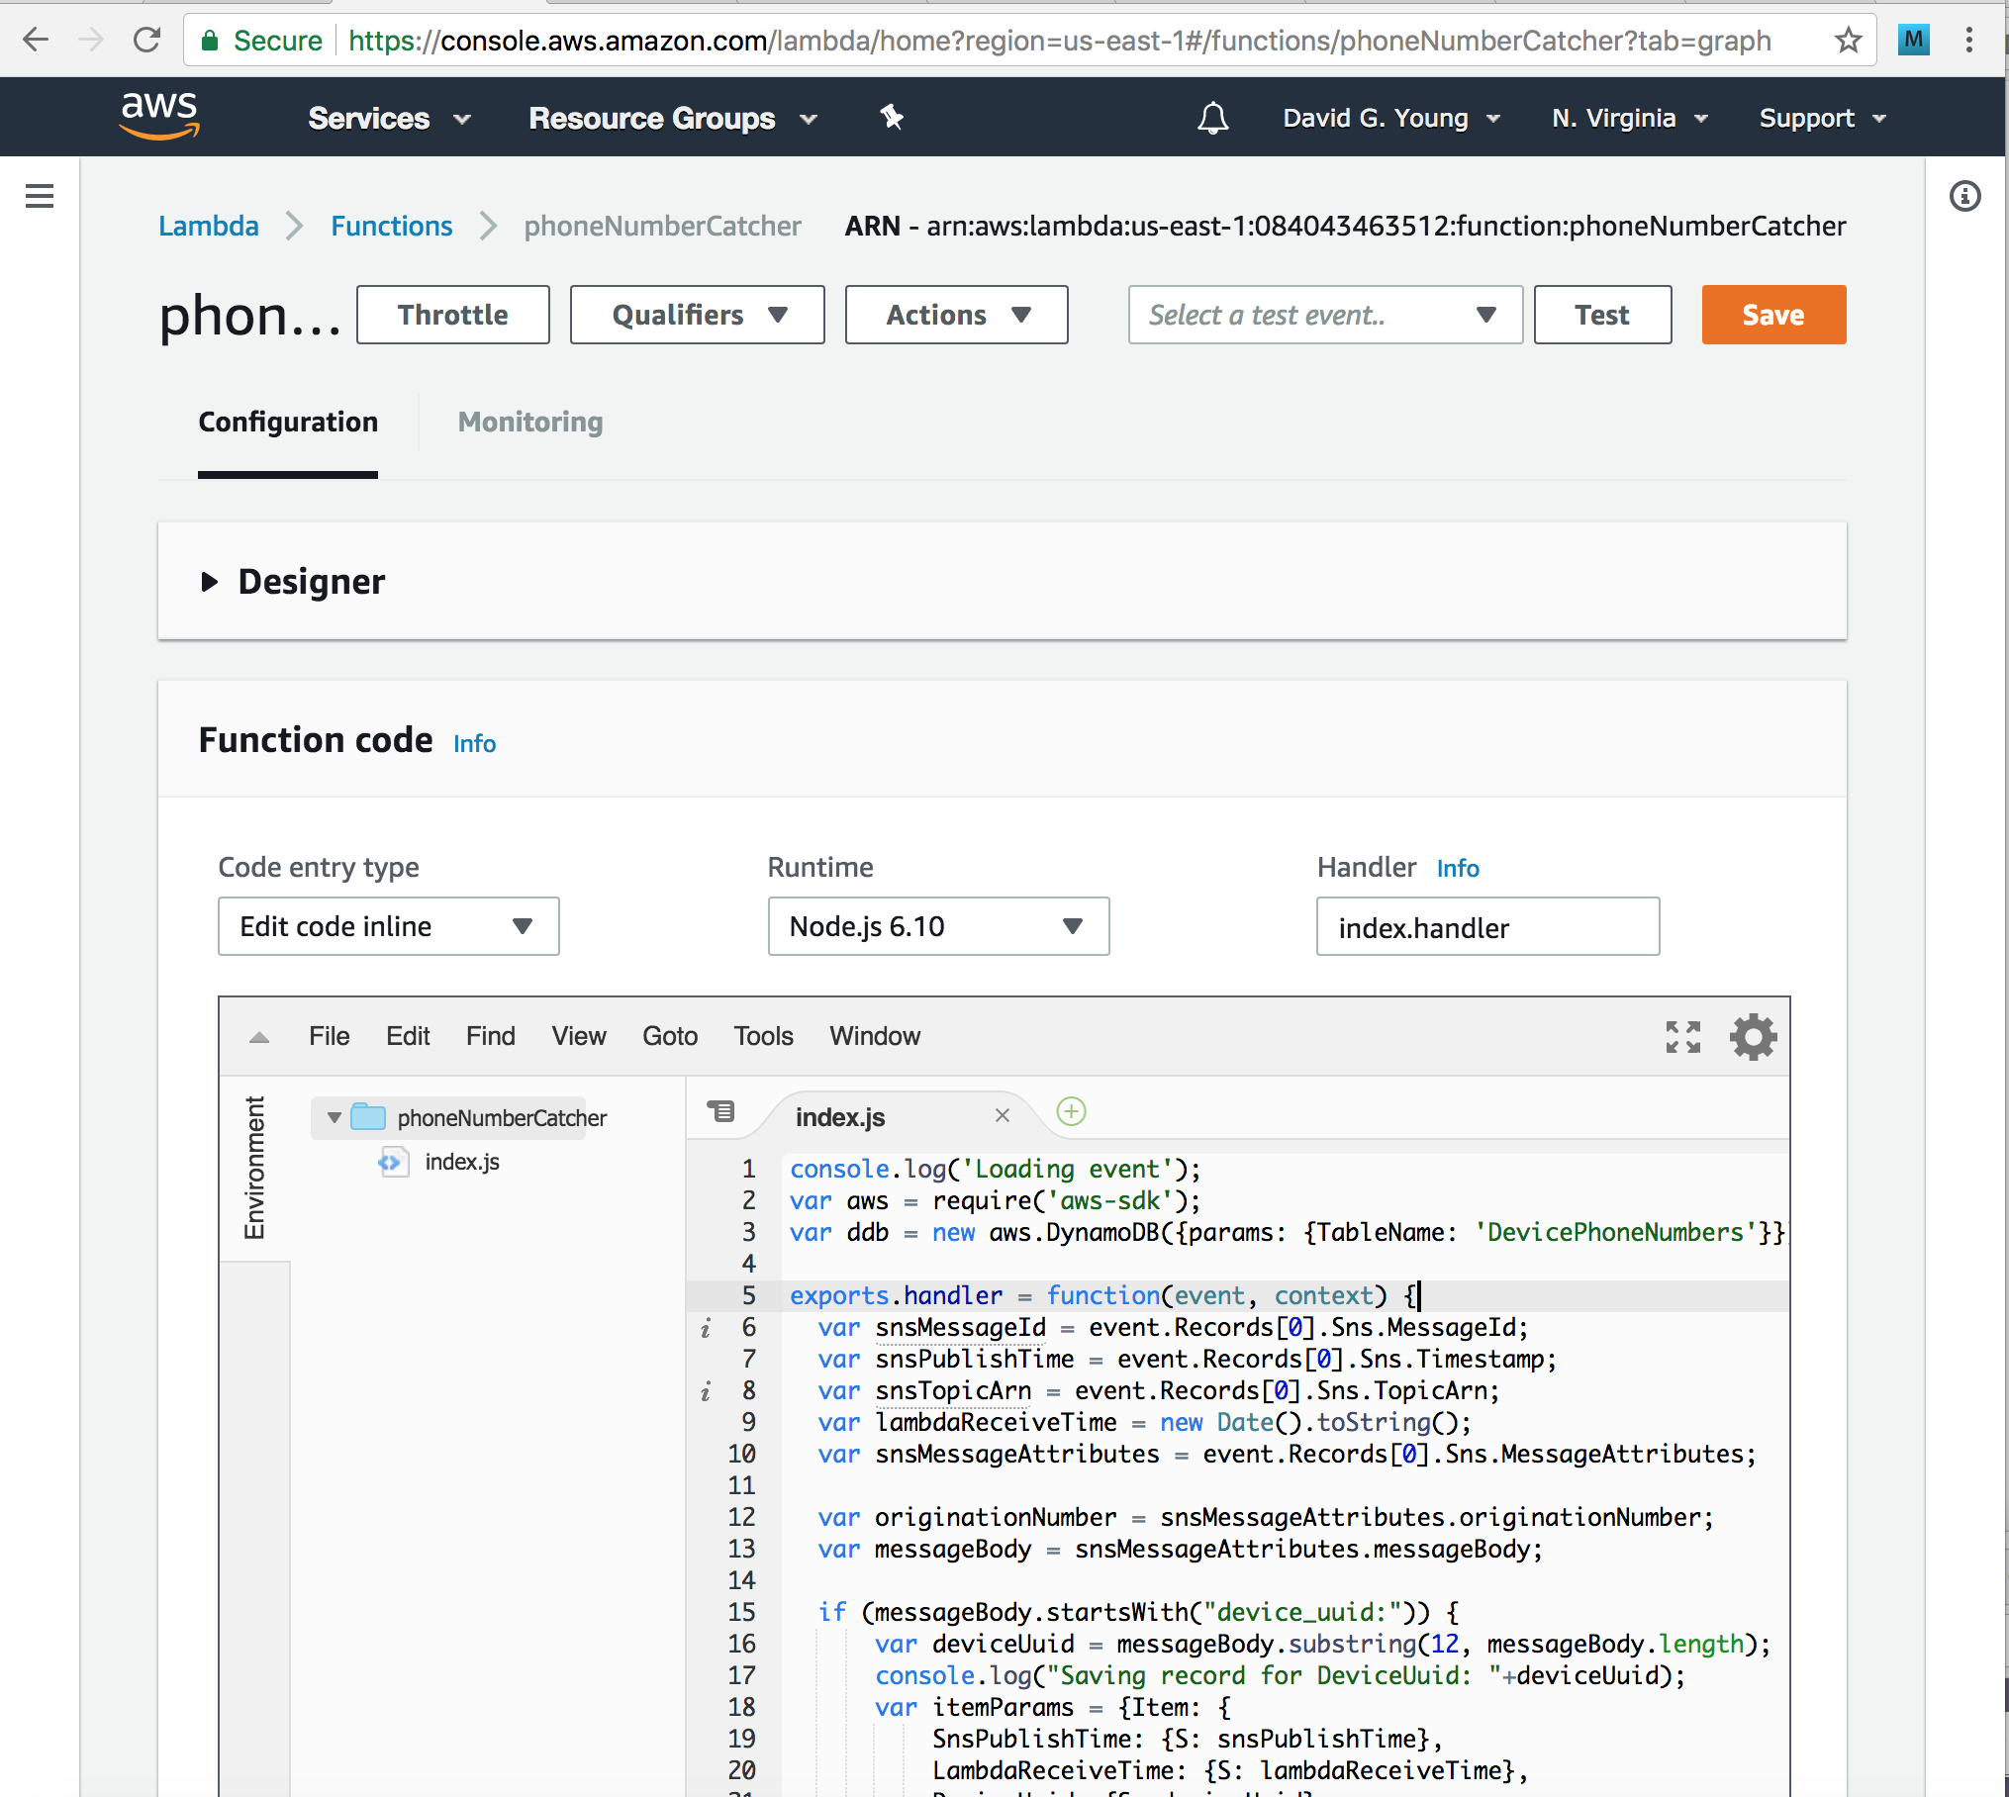Click the Handler index.handler field
The image size is (2009, 1797).
point(1487,926)
